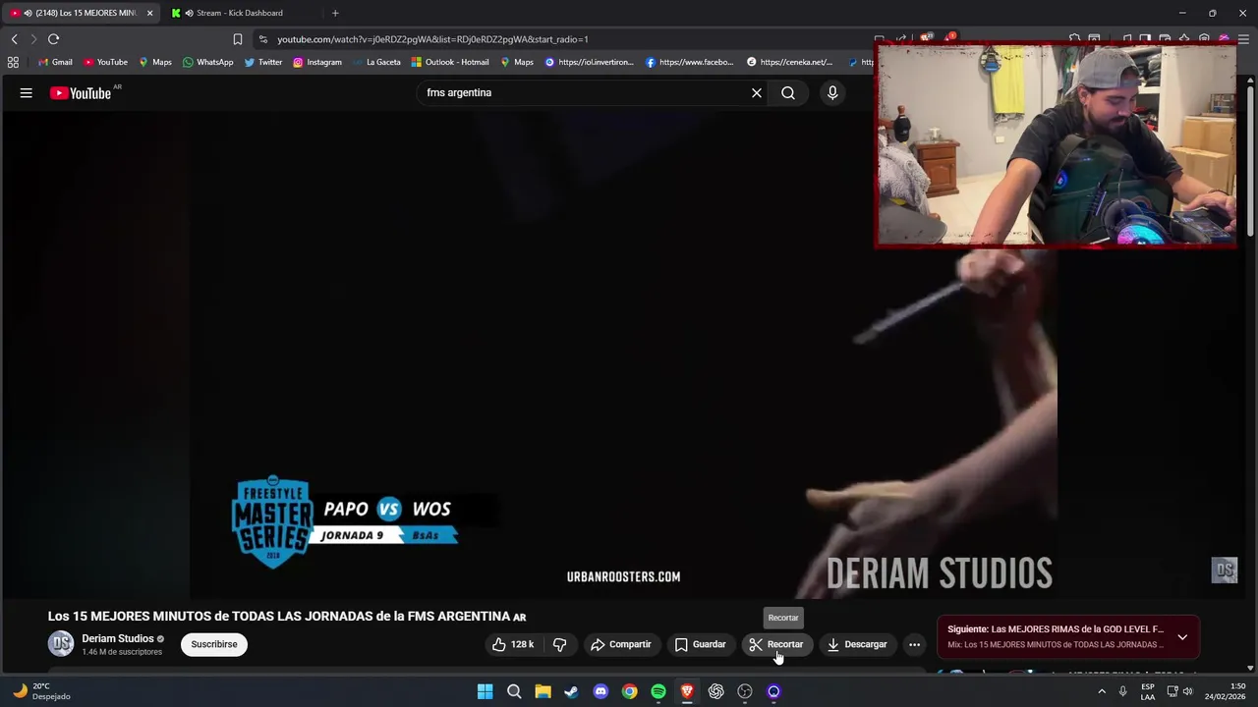Screen dimensions: 1258x707
Task: Open the Deriam Studios channel avatar
Action: tap(61, 644)
